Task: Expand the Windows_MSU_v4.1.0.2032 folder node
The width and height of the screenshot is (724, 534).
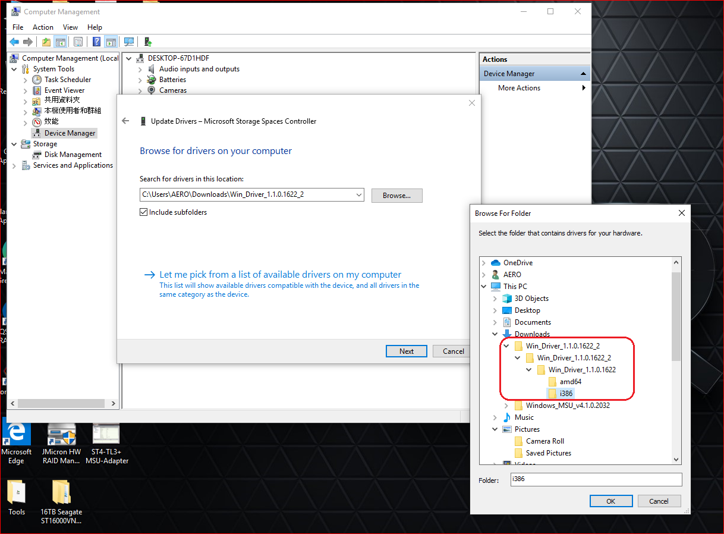Action: point(506,406)
